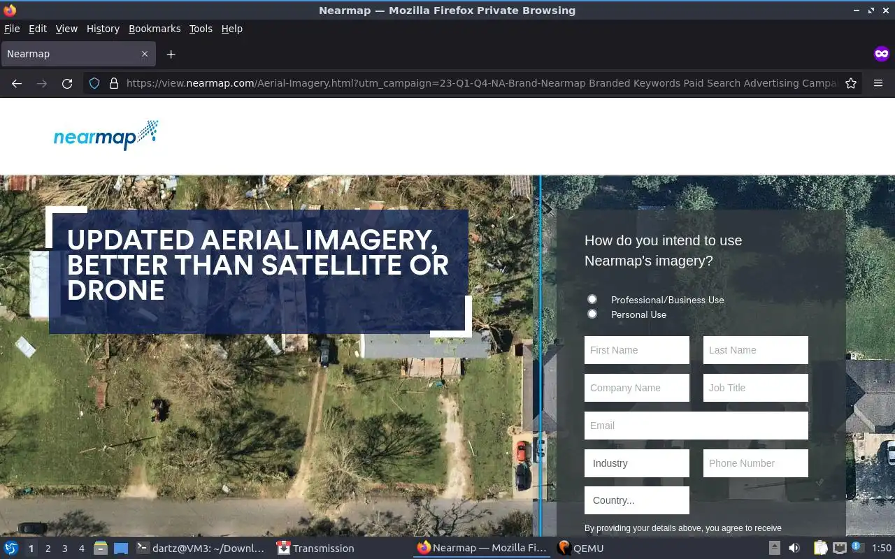Close the Nearmap tab
Viewport: 895px width, 559px height.
[x=145, y=54]
